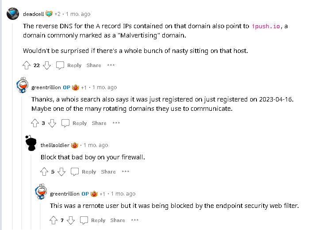Open thelilsoldier's user profile link
The image size is (329, 230).
coord(54,145)
